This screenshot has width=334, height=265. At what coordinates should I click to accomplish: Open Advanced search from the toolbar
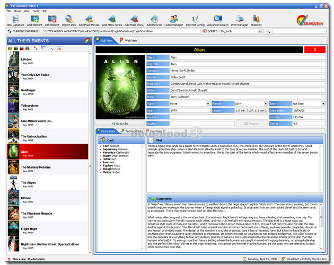217,21
